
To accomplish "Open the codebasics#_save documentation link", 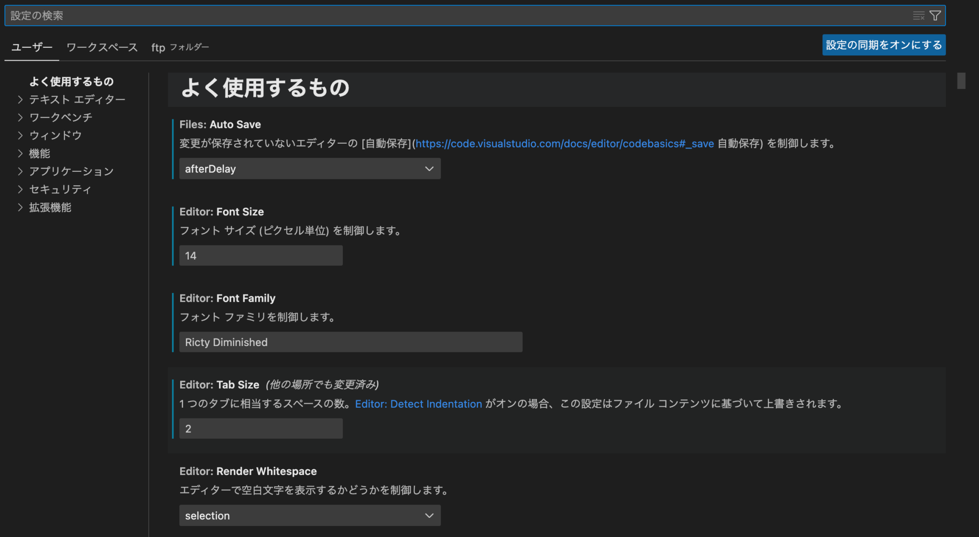I will pos(565,144).
